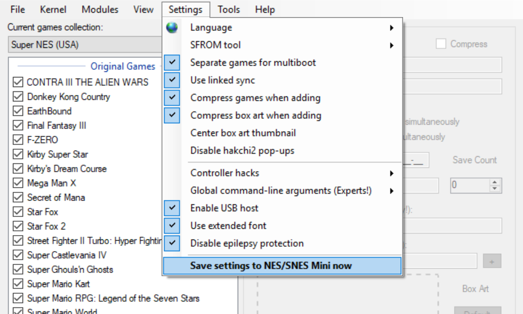The width and height of the screenshot is (523, 314).
Task: Toggle Separate games for multiboot
Action: point(282,62)
